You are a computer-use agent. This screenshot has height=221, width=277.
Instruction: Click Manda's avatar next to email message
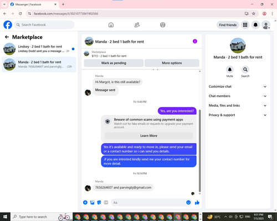[88, 188]
